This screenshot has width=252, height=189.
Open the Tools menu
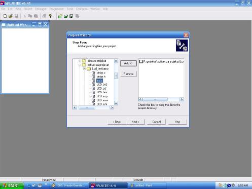click(x=70, y=9)
